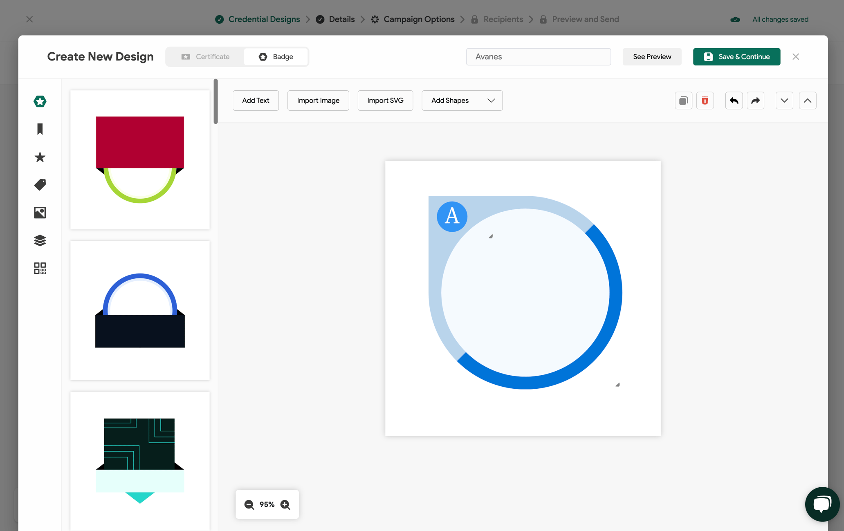Screen dimensions: 844x531
Task: Open the star shapes sidebar icon
Action: 40,157
